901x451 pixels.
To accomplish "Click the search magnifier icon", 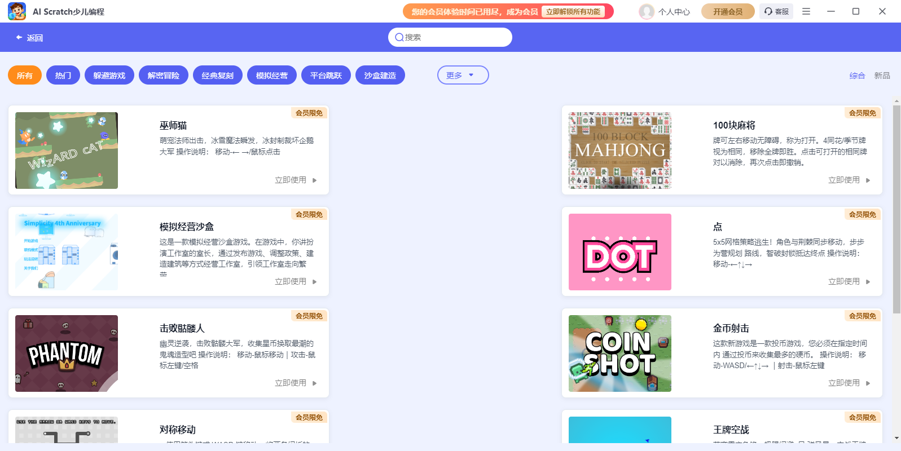I will (399, 38).
